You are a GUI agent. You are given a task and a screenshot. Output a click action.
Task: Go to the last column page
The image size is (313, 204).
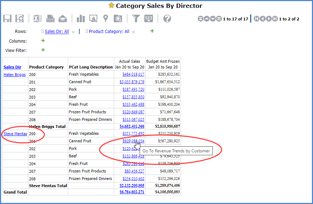pos(275,19)
